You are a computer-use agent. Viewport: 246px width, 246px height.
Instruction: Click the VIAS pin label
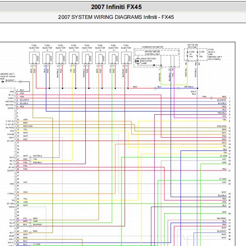12,184
